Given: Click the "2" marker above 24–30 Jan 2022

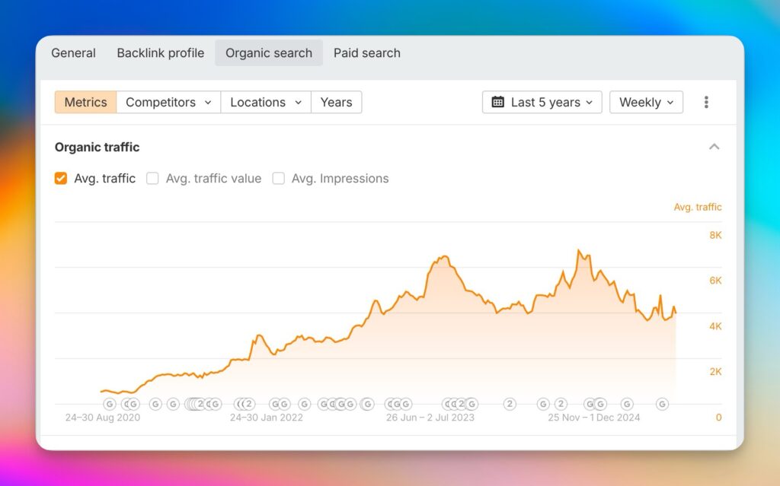Looking at the screenshot, I should tap(248, 404).
